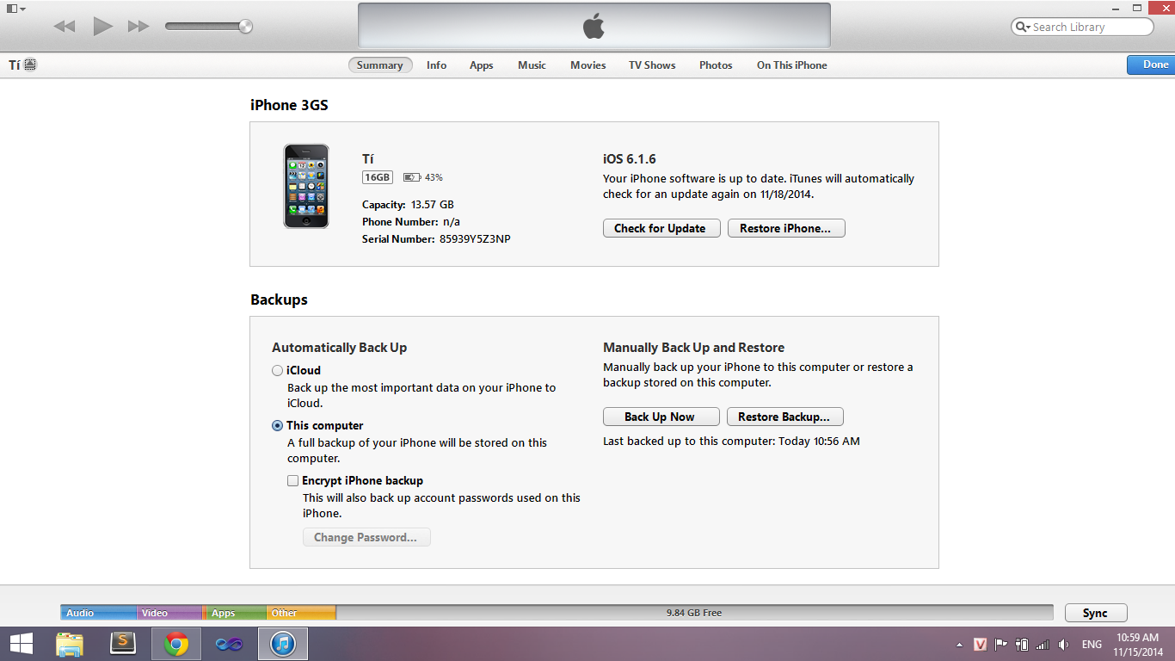The width and height of the screenshot is (1175, 661).
Task: Select the iCloud backup radio button
Action: pos(277,371)
